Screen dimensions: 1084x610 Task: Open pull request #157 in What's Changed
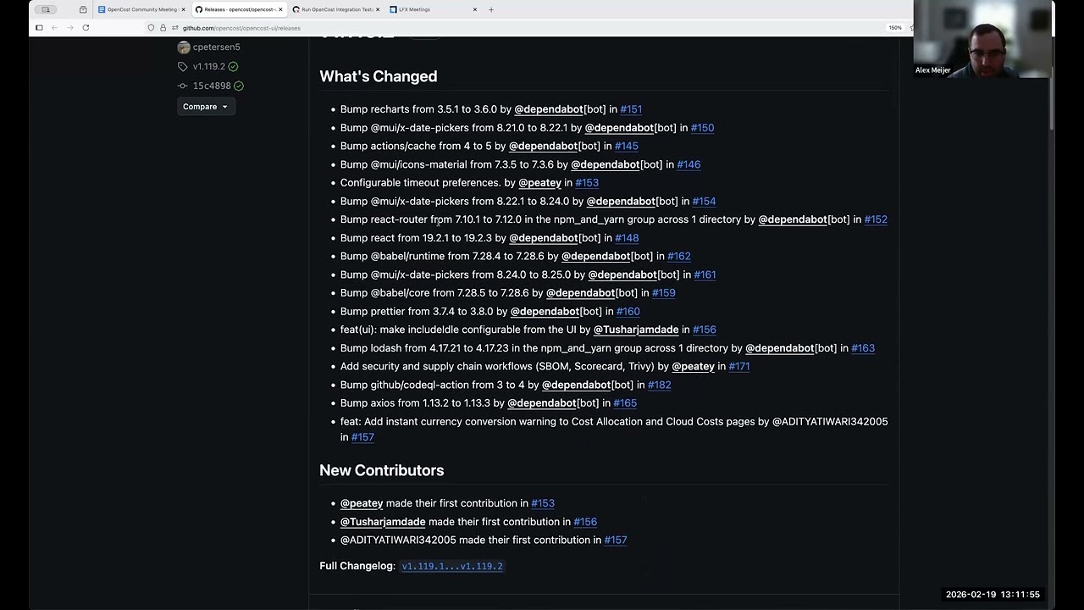(362, 437)
